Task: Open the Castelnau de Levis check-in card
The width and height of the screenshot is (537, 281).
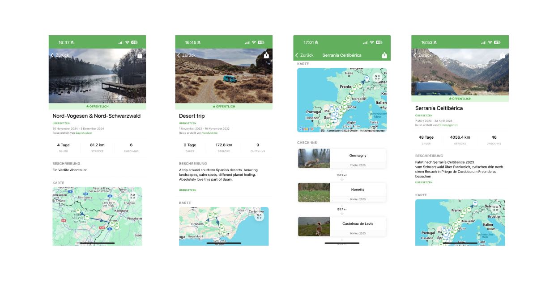Action: 342,226
